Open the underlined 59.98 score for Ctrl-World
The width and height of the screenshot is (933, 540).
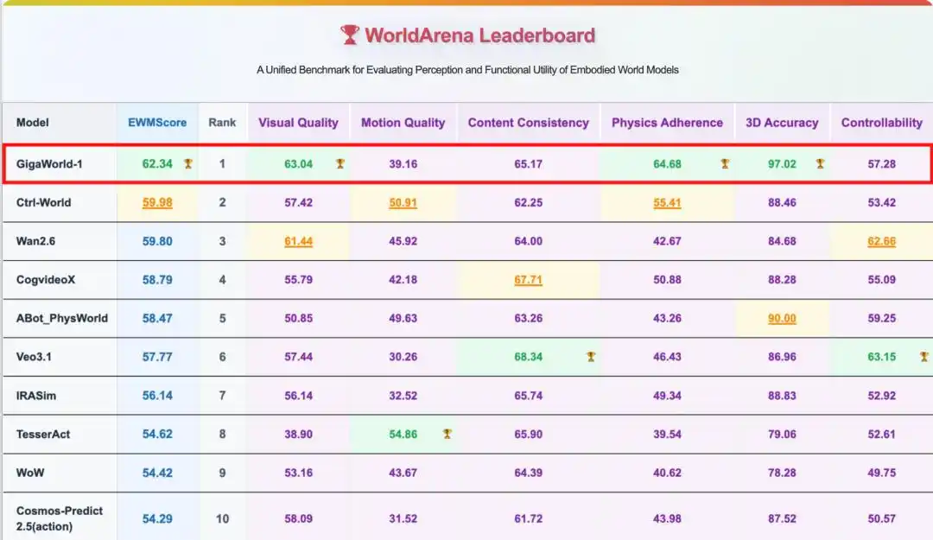point(157,203)
